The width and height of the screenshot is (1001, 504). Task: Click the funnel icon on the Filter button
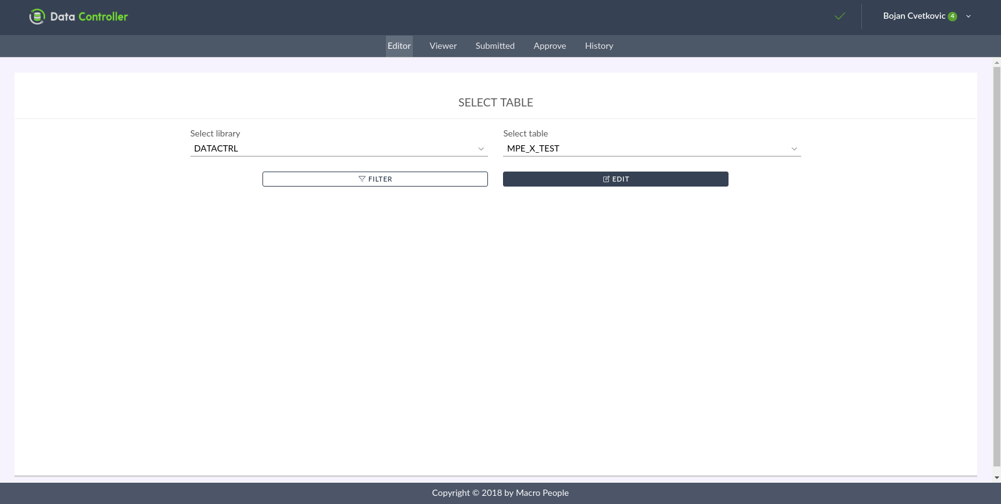(x=362, y=179)
